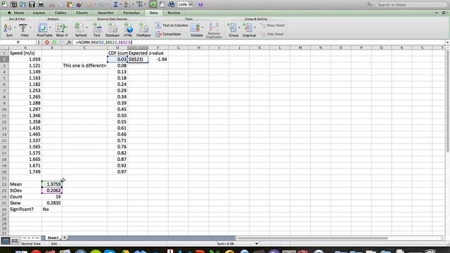Click the Save floppy disk icon
This screenshot has height=253, width=450.
click(x=32, y=4)
